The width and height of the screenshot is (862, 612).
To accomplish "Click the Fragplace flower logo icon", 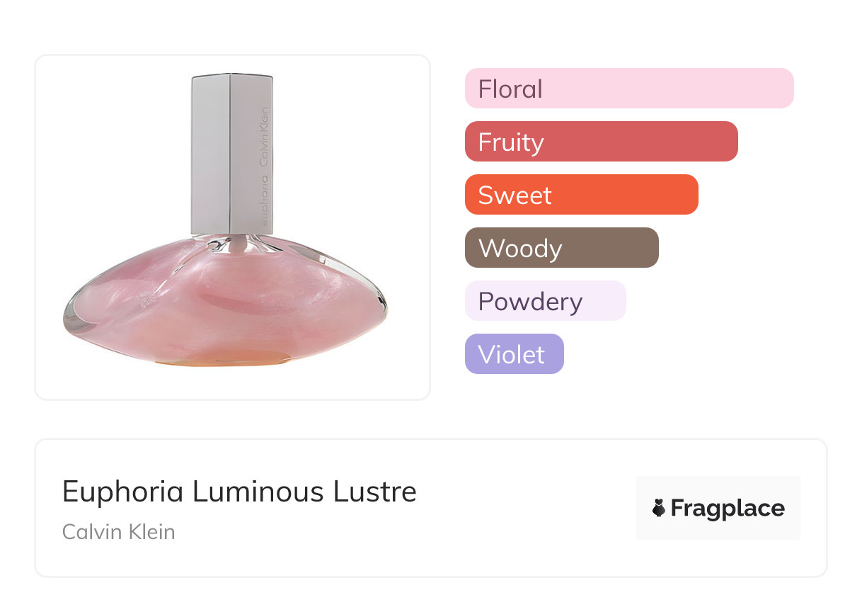I will (659, 508).
